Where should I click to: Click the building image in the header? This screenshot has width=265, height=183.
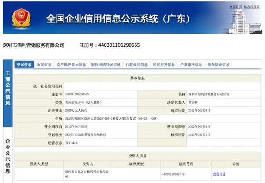[x=243, y=21]
